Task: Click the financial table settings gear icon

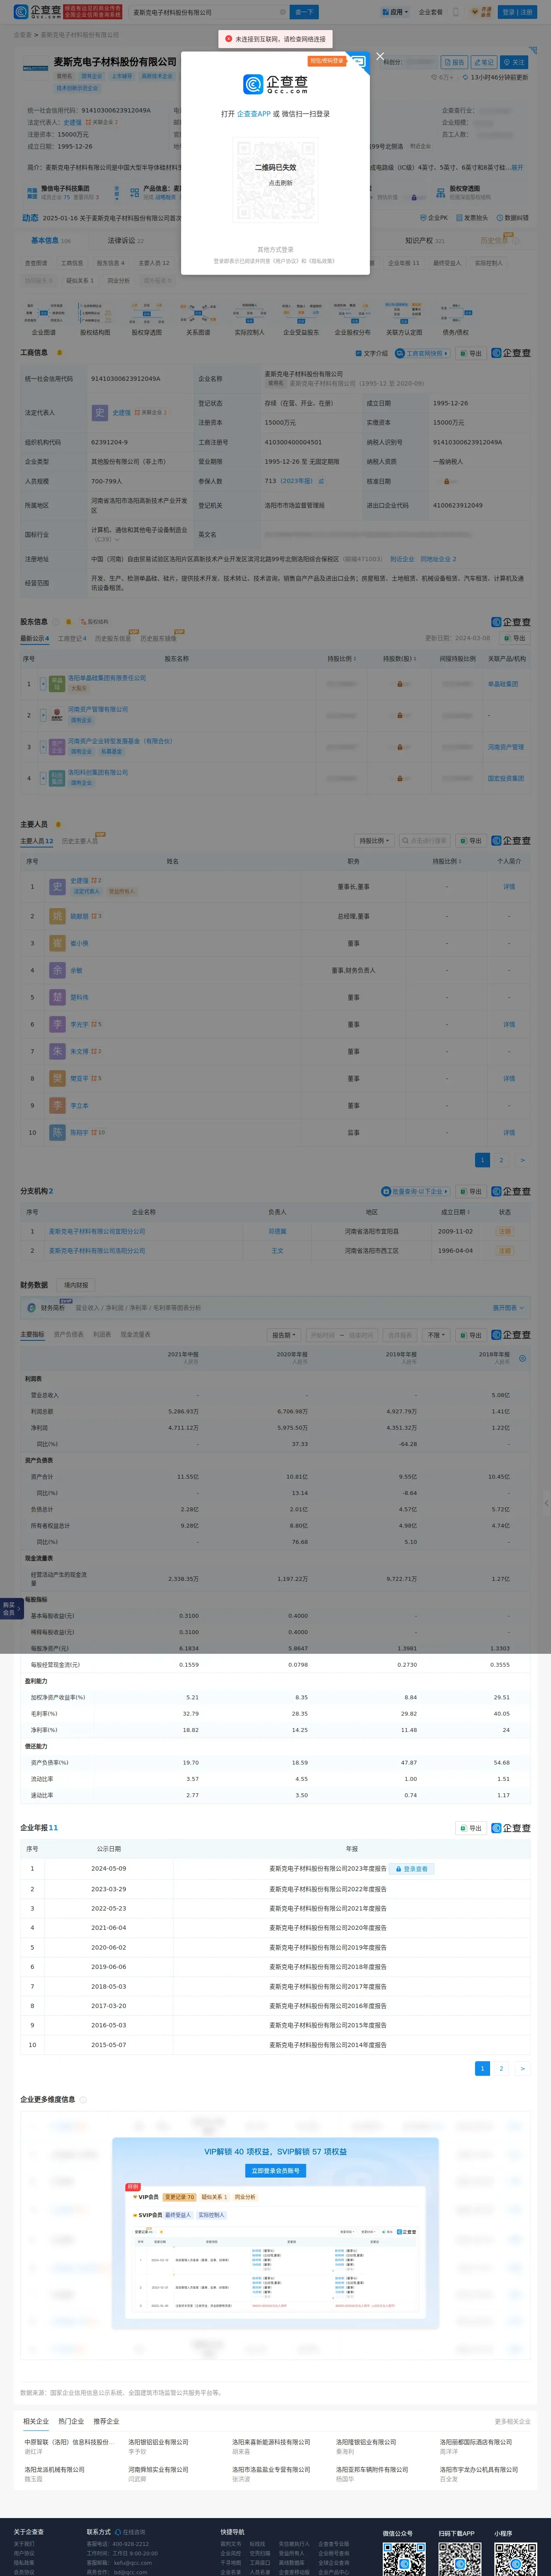Action: pyautogui.click(x=522, y=1358)
